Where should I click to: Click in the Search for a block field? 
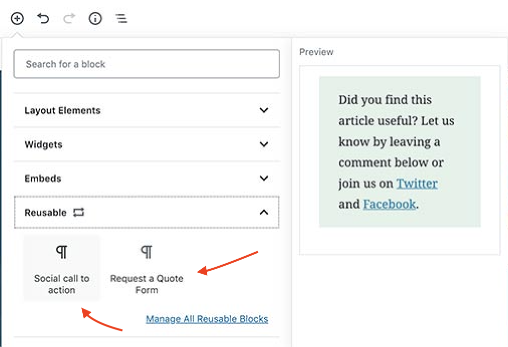click(147, 64)
